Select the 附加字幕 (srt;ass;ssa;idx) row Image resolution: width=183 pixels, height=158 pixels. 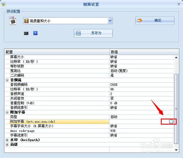click(x=89, y=121)
